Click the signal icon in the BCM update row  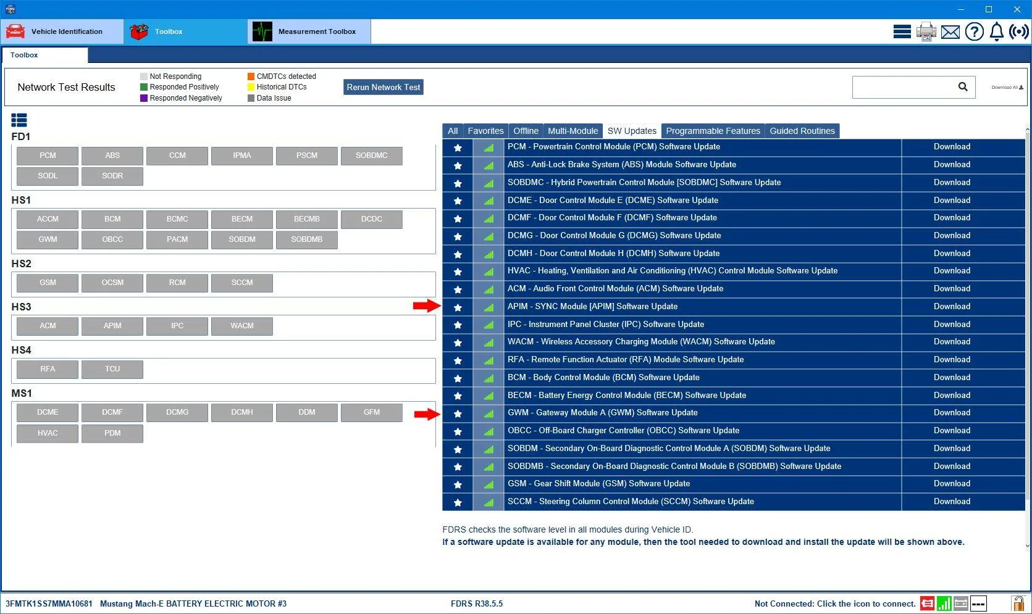pos(489,378)
